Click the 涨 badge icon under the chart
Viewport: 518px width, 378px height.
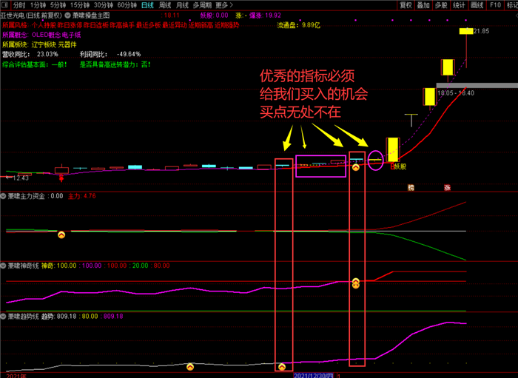[447, 187]
